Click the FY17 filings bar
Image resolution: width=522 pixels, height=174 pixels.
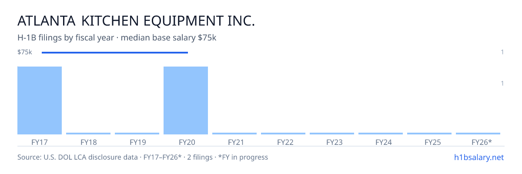40,100
